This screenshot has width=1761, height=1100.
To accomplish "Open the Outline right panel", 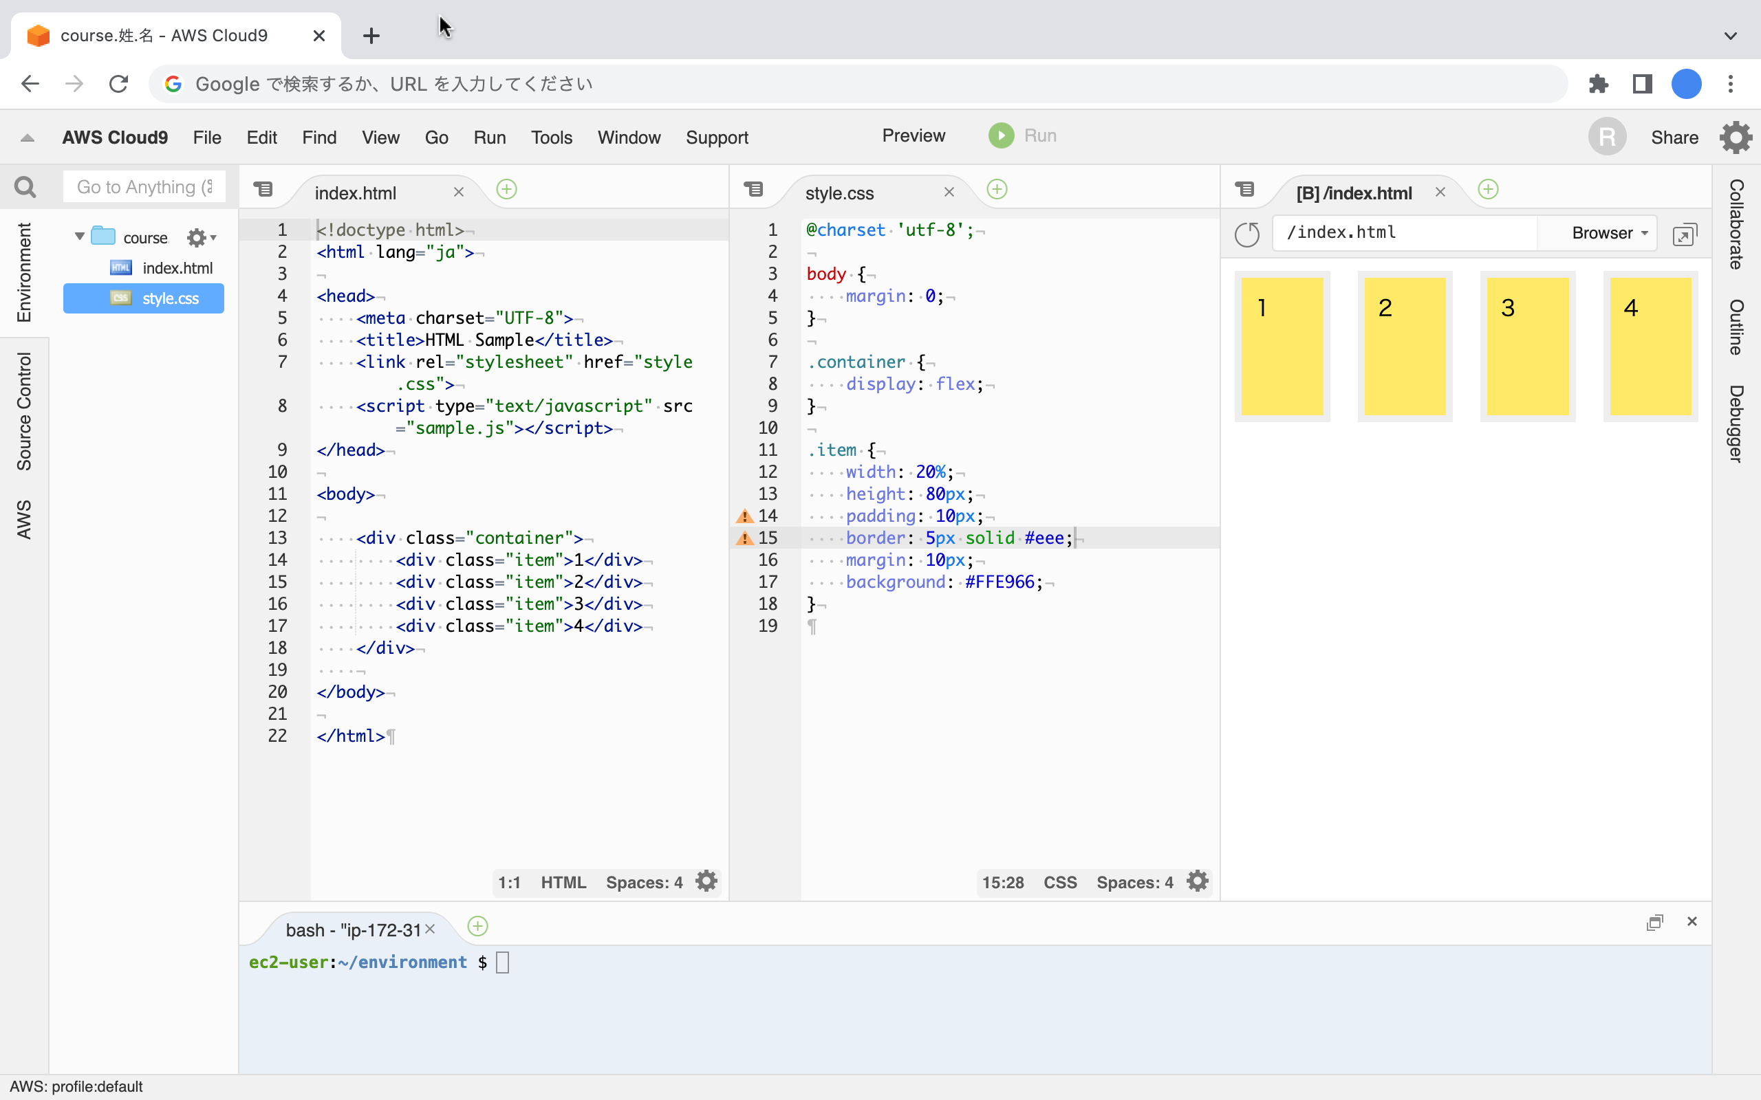I will [x=1736, y=327].
